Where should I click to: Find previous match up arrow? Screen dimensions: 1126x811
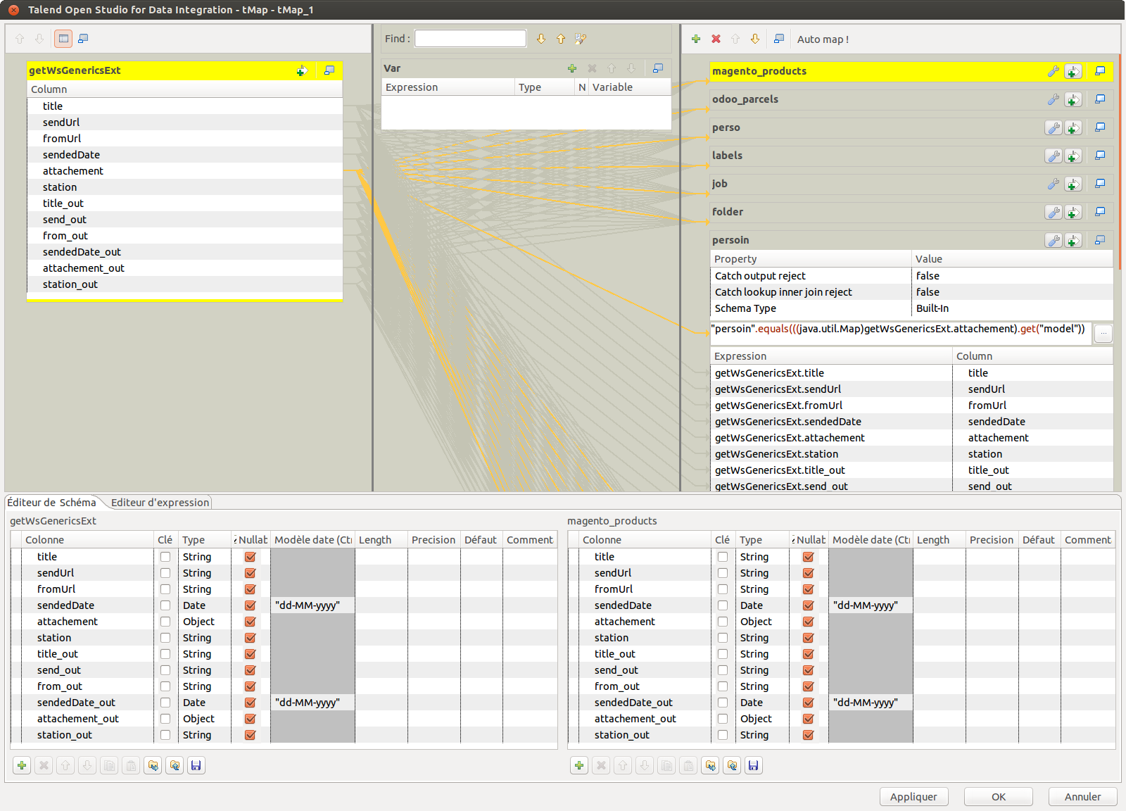561,39
